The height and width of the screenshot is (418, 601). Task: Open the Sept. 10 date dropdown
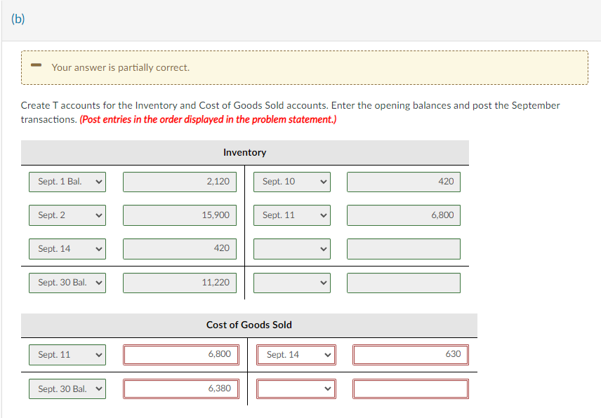pos(291,181)
